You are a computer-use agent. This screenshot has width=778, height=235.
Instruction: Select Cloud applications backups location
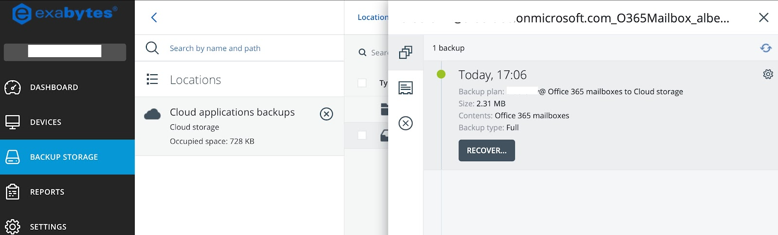pyautogui.click(x=239, y=126)
